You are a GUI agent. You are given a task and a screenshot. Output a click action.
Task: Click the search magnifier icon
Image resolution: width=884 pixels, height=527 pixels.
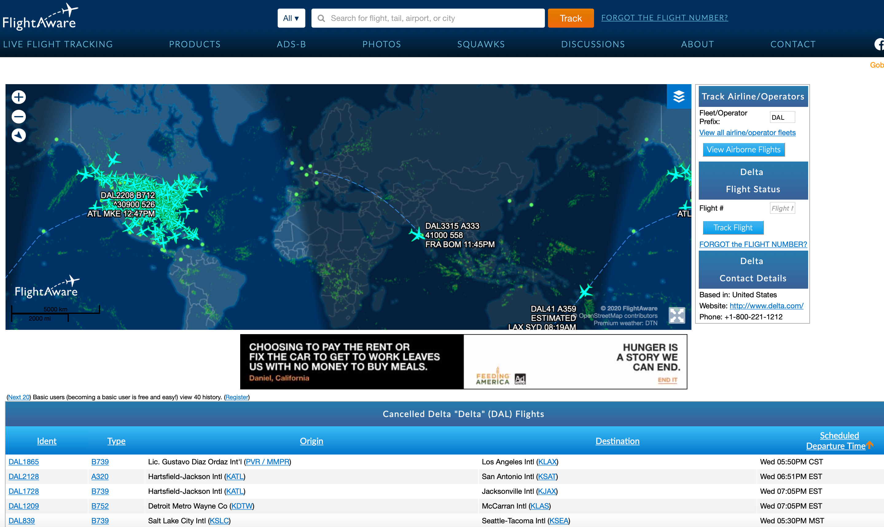coord(321,18)
